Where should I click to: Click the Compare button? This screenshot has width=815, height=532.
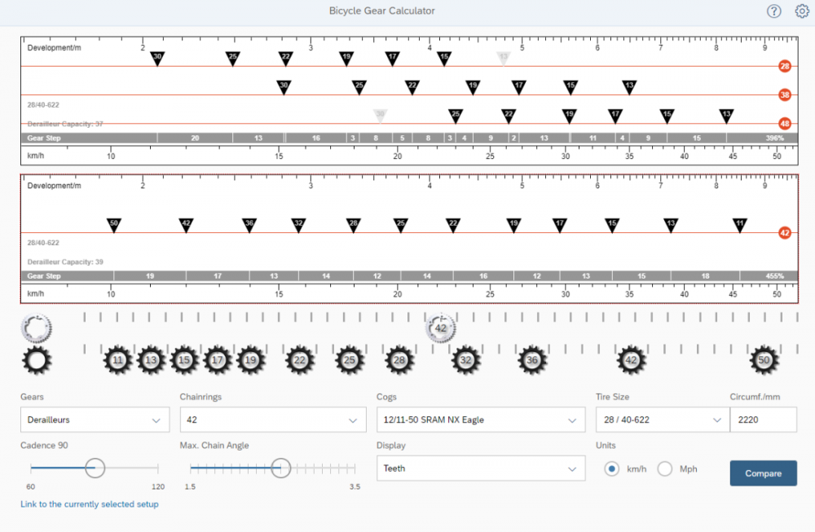pos(763,473)
